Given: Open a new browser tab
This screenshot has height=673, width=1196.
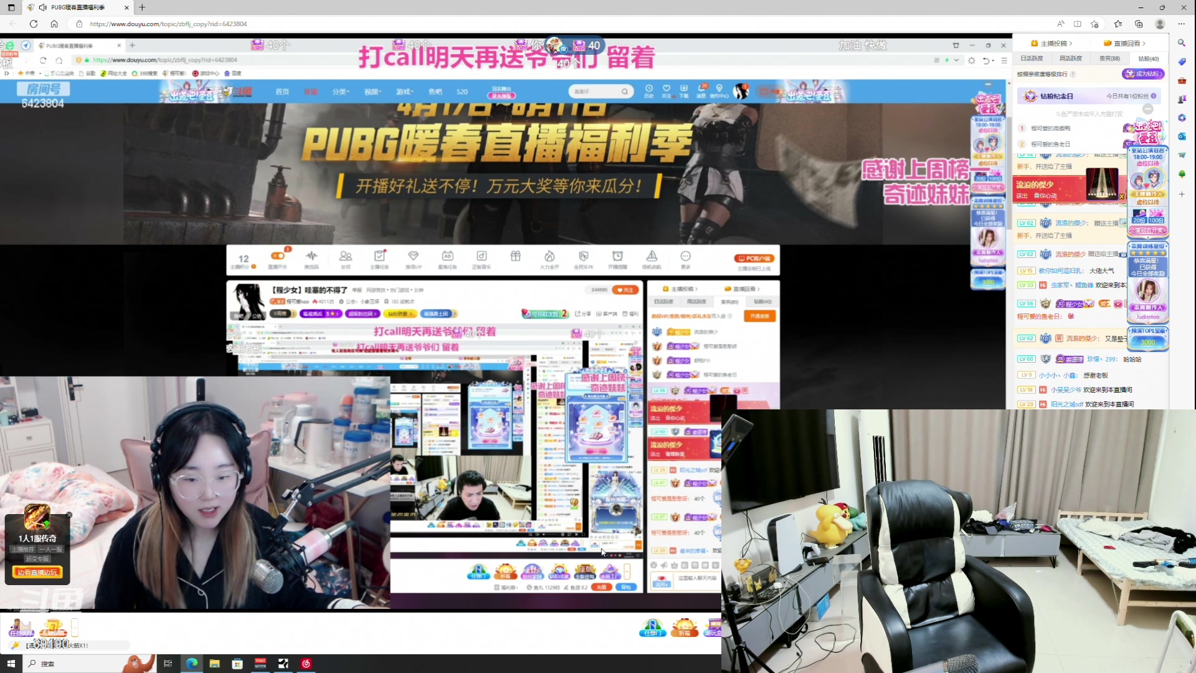Looking at the screenshot, I should pyautogui.click(x=142, y=7).
